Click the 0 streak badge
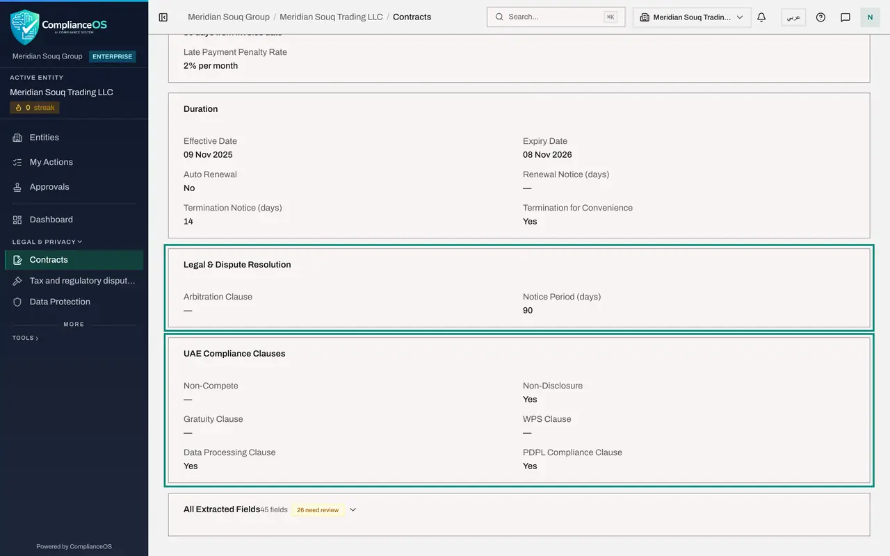 (x=35, y=108)
